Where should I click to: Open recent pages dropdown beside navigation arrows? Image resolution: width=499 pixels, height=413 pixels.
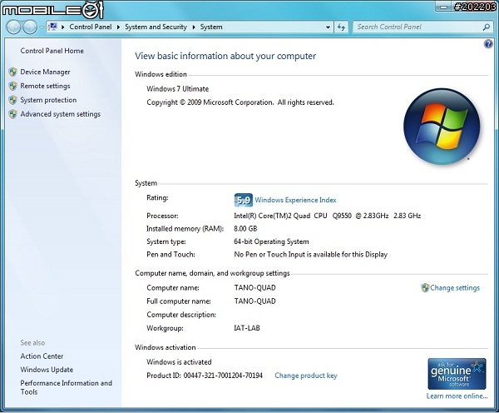(42, 27)
